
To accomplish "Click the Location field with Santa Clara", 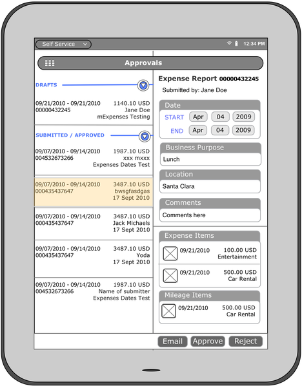I will (210, 186).
